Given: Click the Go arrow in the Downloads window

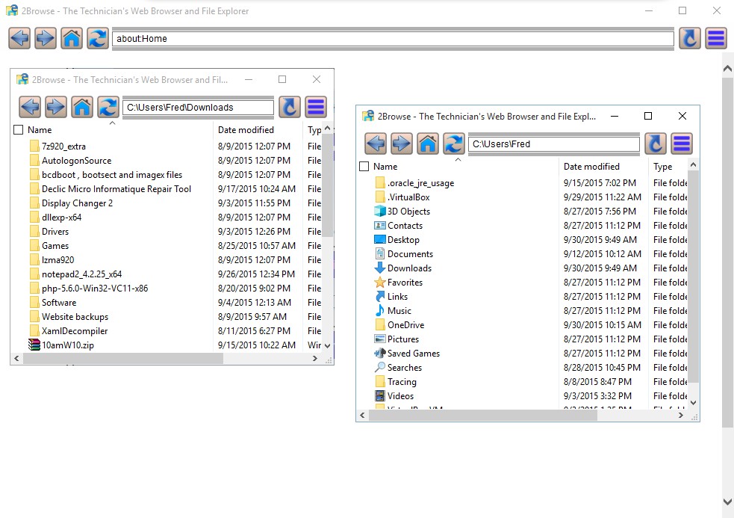Looking at the screenshot, I should point(290,107).
